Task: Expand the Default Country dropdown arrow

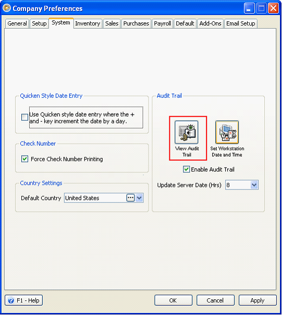Action: pos(139,198)
